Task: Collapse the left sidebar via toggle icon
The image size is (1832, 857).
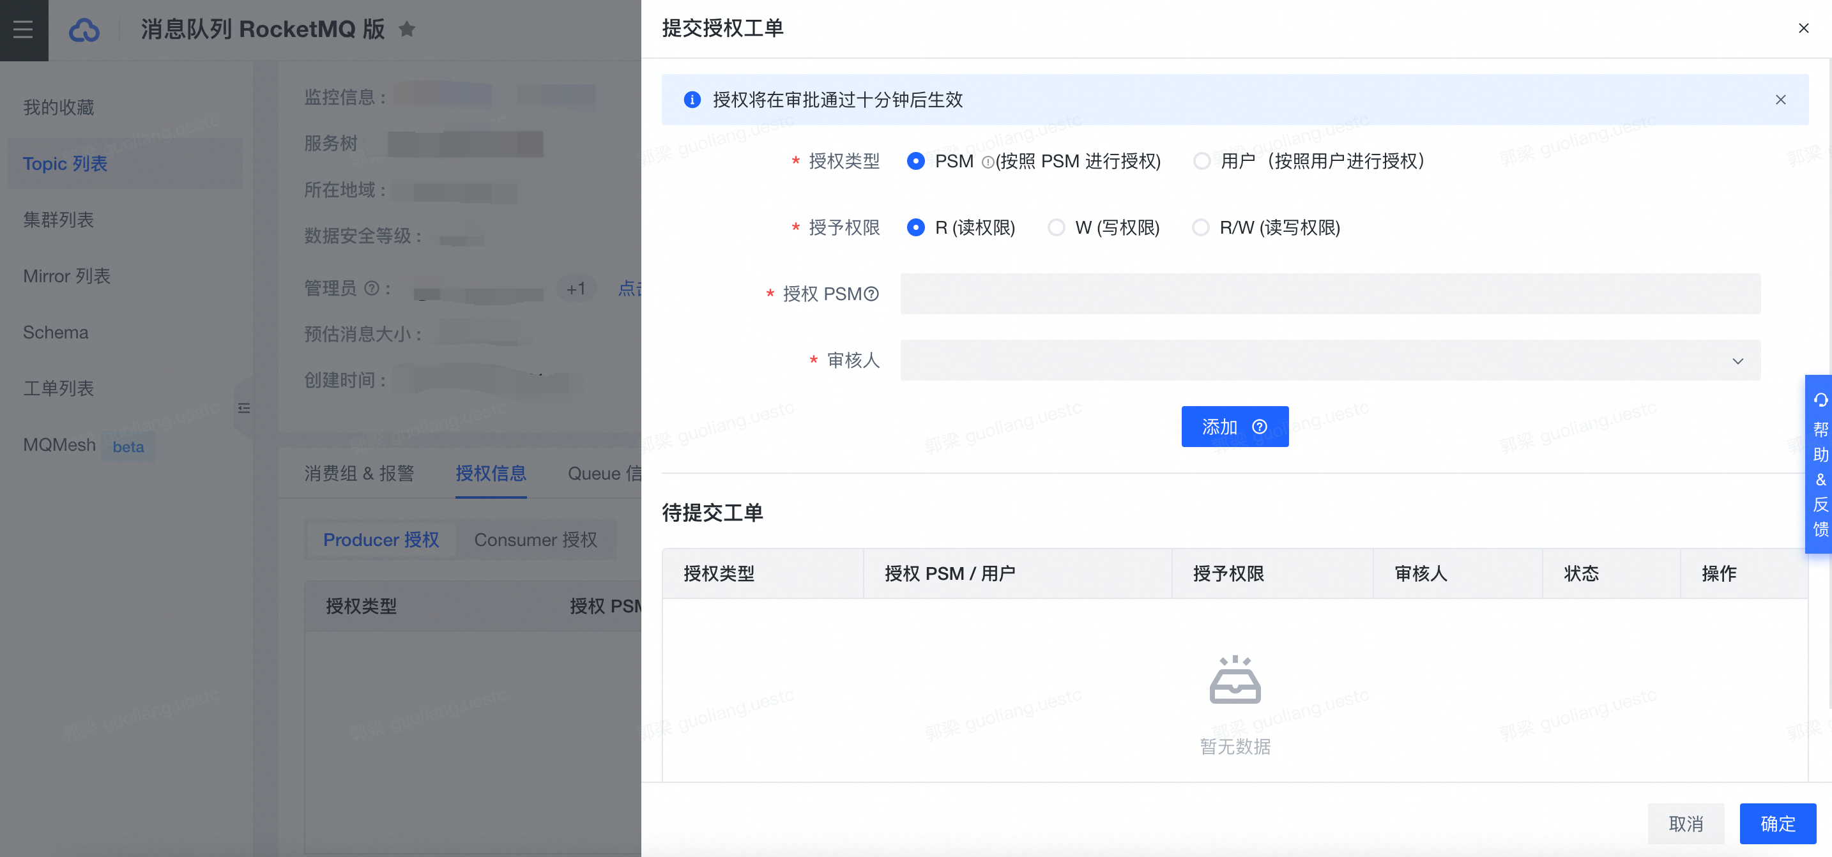Action: coord(244,408)
